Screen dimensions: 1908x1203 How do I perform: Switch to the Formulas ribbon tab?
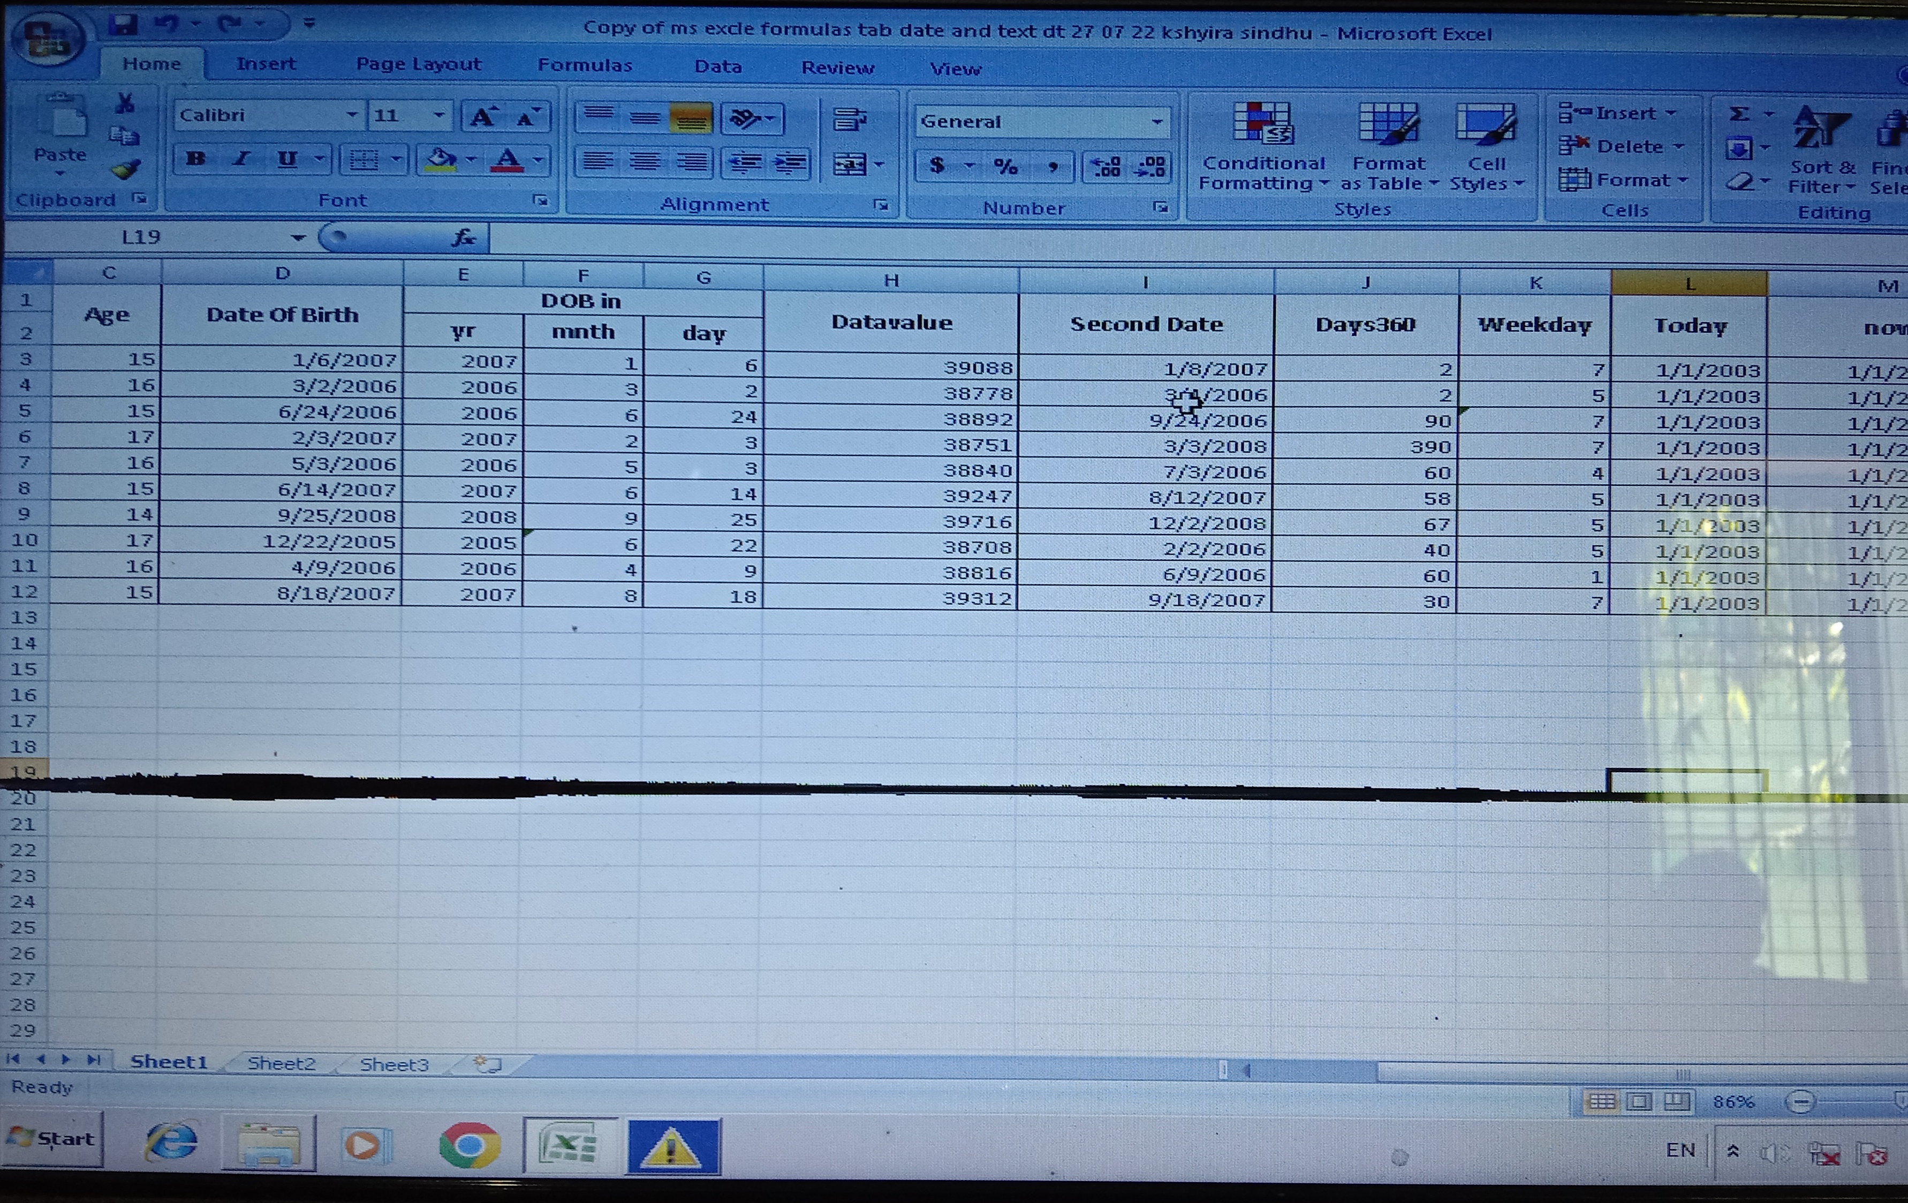(x=585, y=65)
